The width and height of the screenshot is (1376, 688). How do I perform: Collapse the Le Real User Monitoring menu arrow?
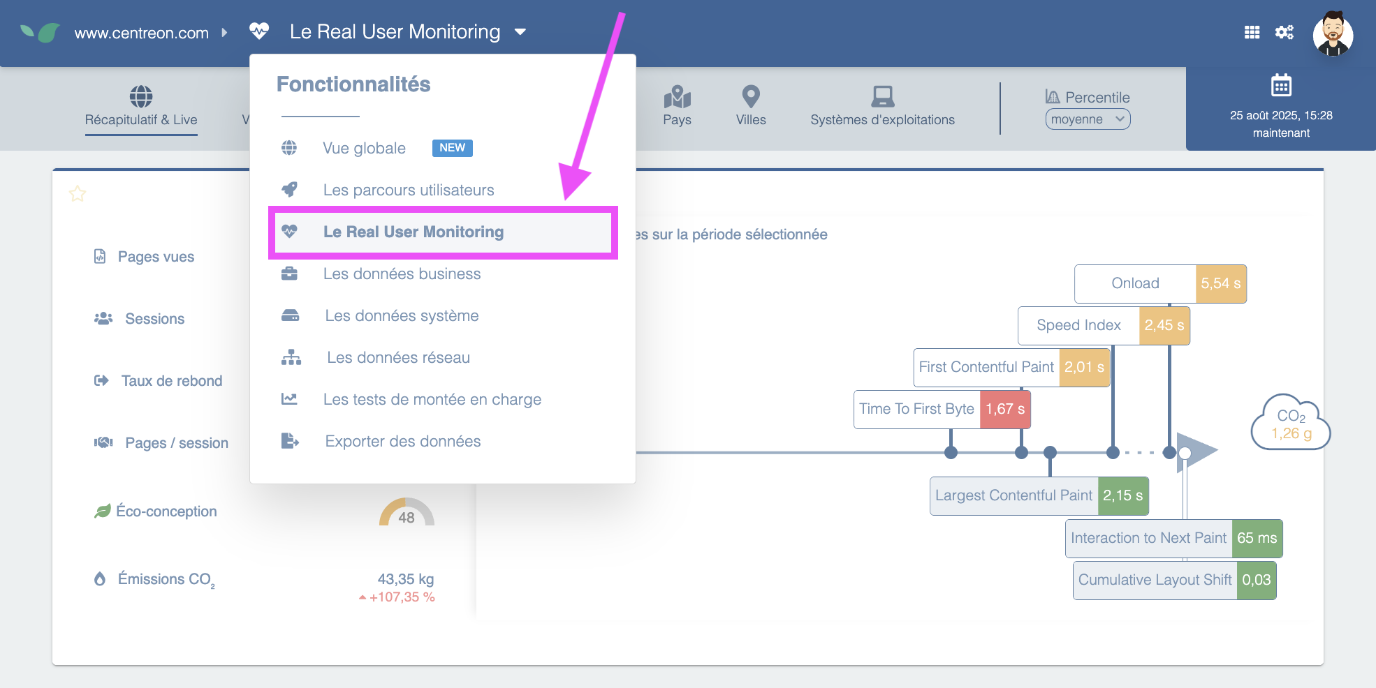coord(520,32)
